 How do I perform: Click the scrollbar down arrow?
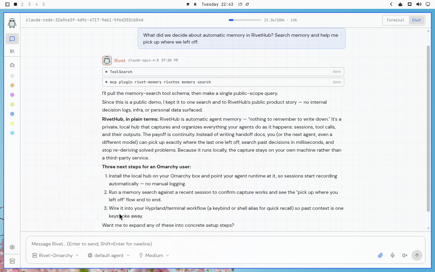(x=428, y=228)
